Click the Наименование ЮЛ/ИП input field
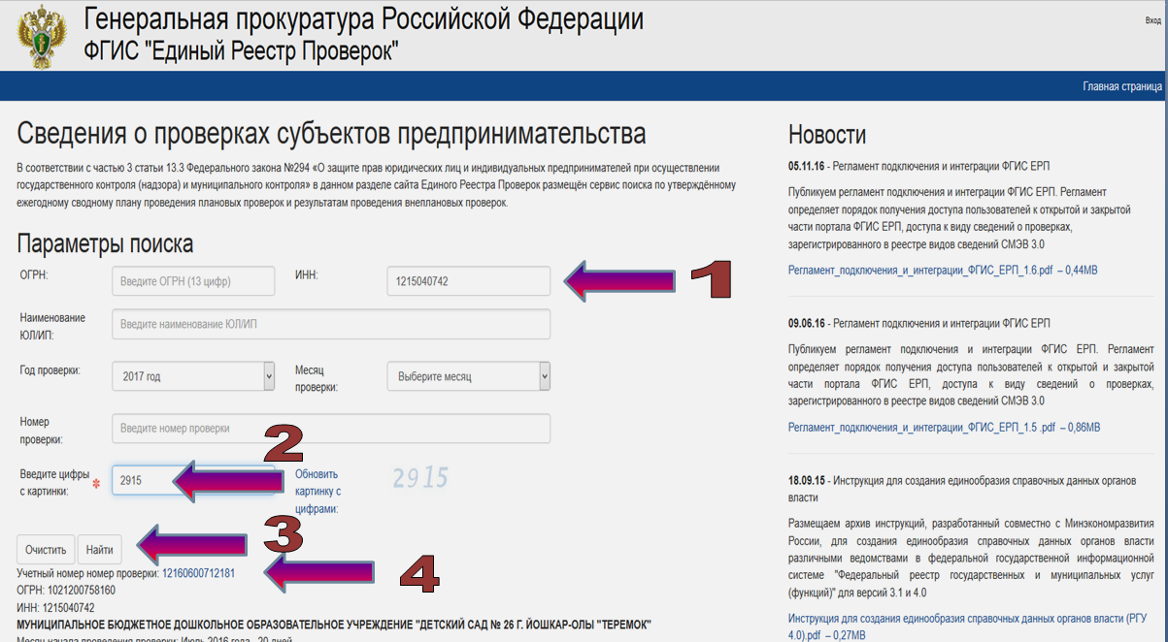Image resolution: width=1168 pixels, height=642 pixels. tap(331, 324)
